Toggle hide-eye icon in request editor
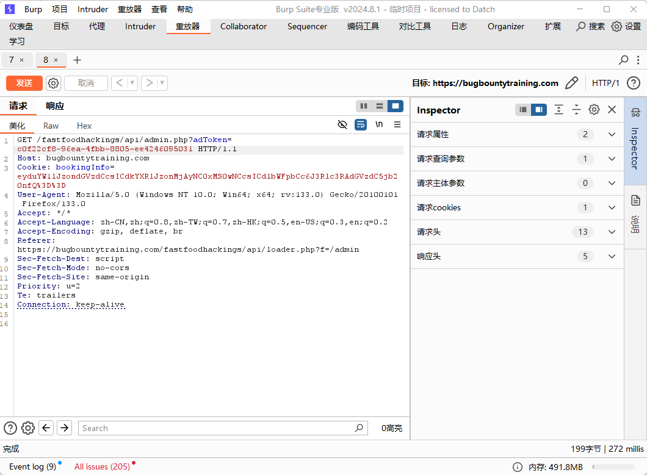 [342, 124]
